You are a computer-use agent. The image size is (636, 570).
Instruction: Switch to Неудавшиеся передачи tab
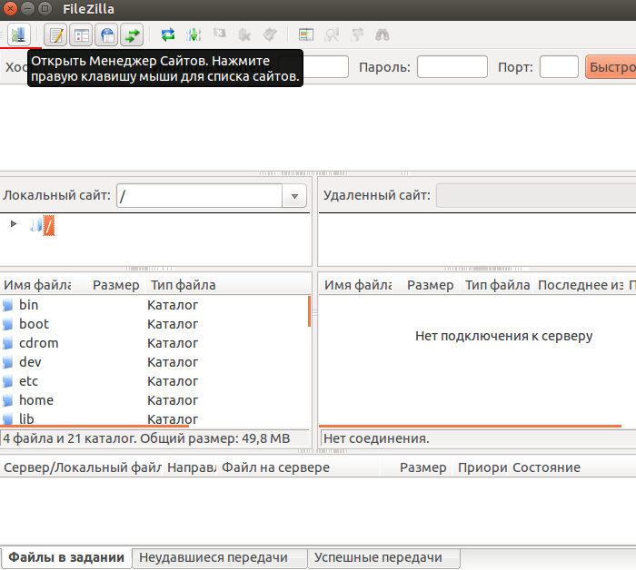[x=220, y=558]
